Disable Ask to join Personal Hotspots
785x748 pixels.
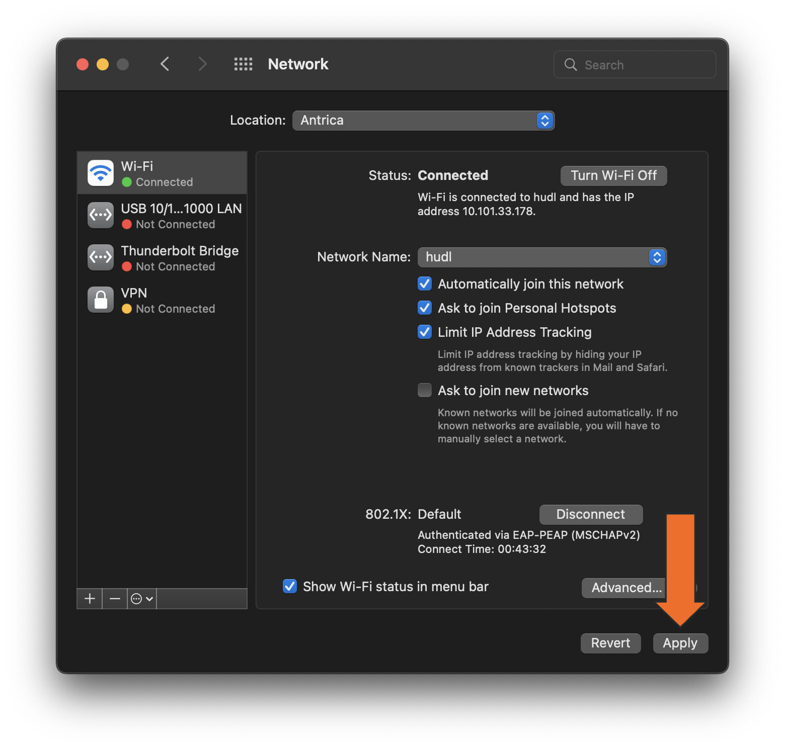tap(424, 308)
